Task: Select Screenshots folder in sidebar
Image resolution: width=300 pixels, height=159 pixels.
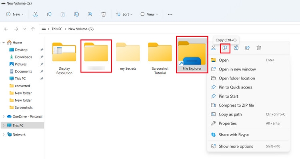Action: pos(24,108)
